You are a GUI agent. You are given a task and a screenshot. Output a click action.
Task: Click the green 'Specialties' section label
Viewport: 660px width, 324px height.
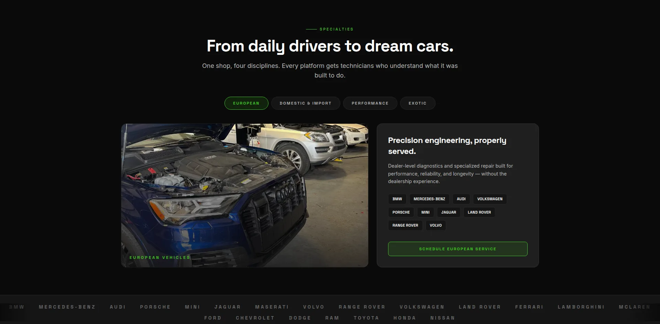click(x=336, y=29)
